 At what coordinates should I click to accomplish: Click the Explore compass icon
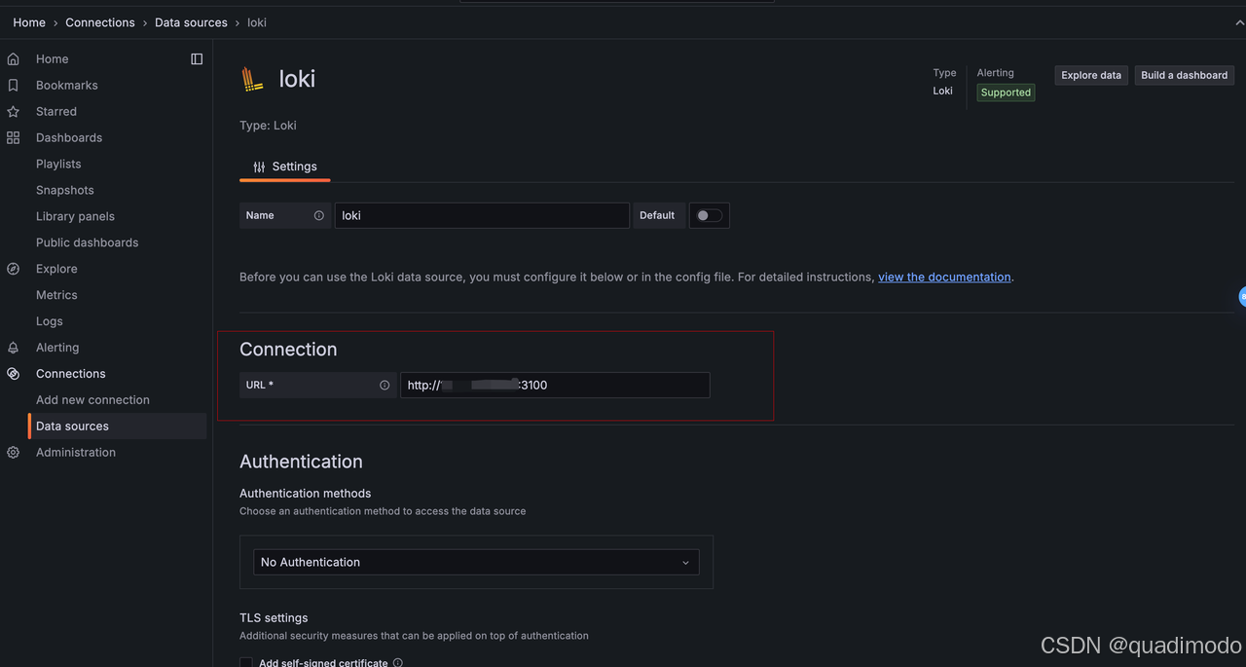(x=13, y=269)
